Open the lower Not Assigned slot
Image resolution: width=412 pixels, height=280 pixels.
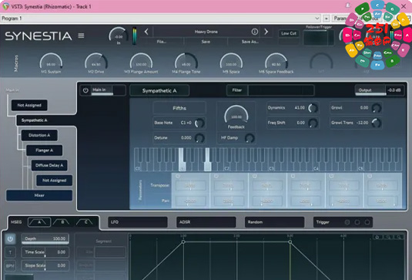point(54,180)
